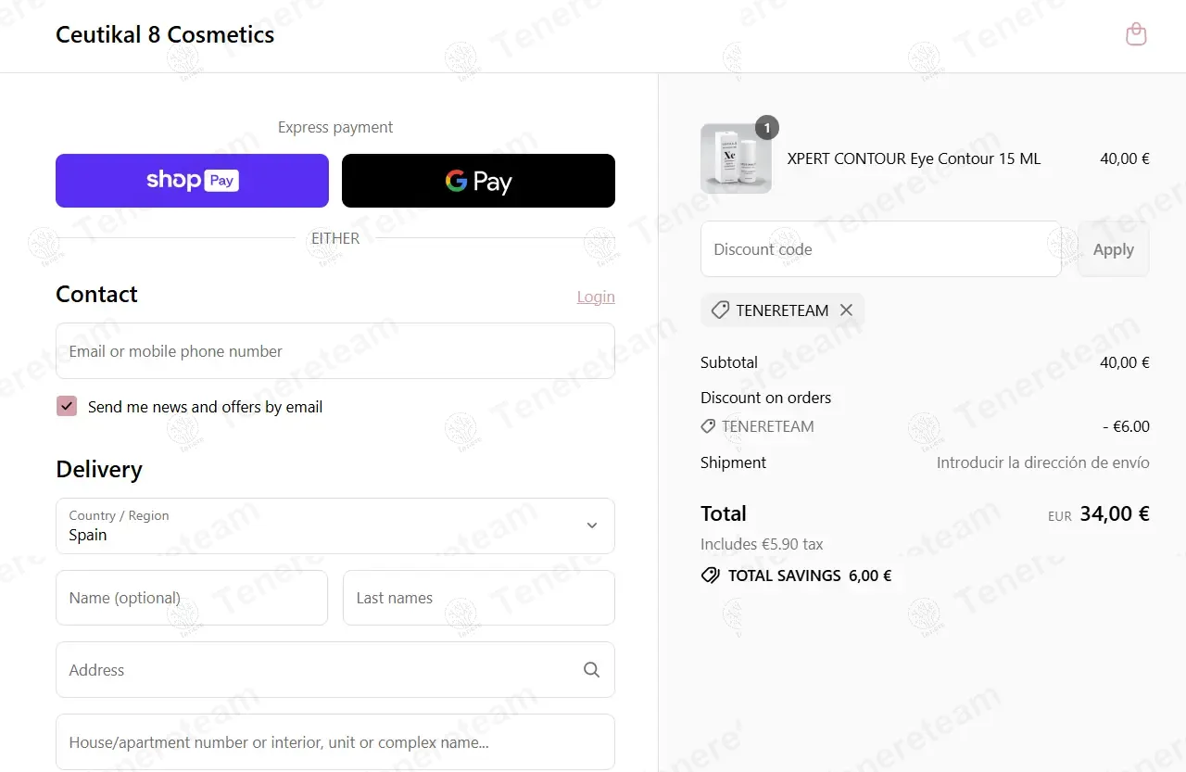Open the shopping bag cart icon
This screenshot has height=772, width=1186.
click(x=1136, y=34)
